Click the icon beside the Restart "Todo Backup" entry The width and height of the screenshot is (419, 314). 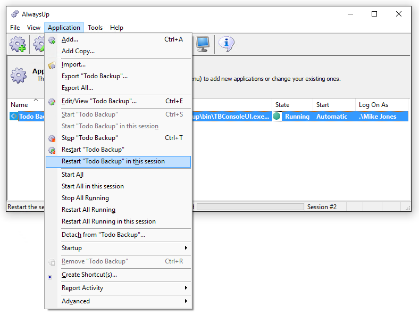(52, 150)
